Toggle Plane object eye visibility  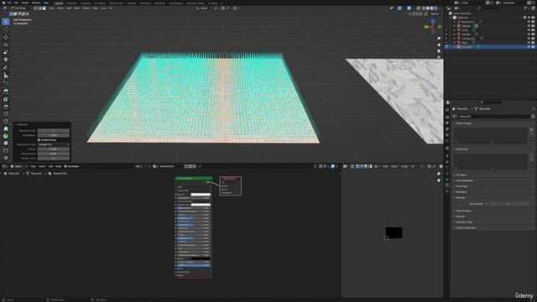click(x=529, y=43)
